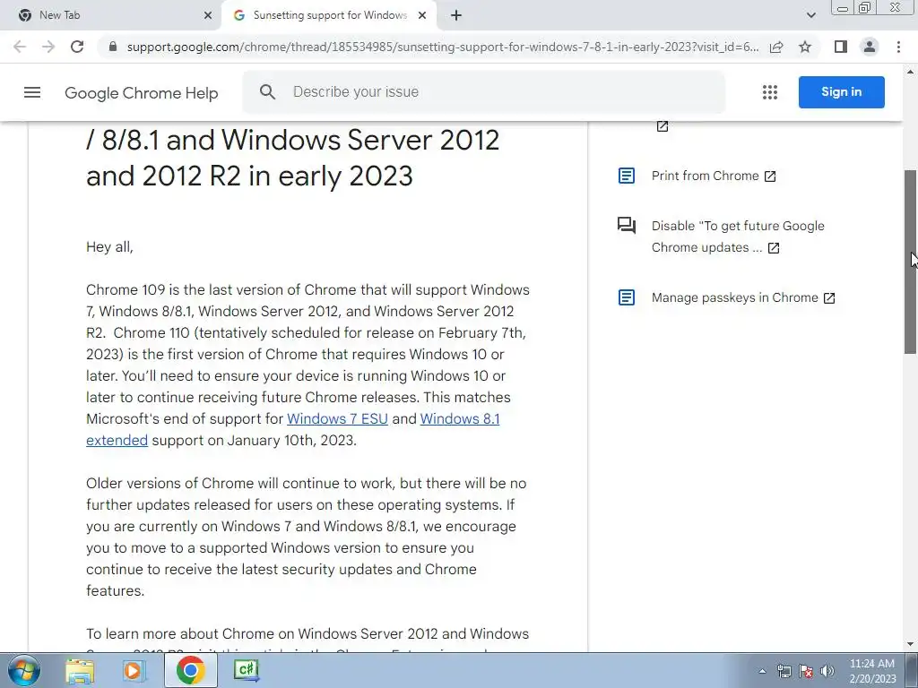Click the browser forward arrow
Image resolution: width=918 pixels, height=688 pixels.
coord(48,47)
